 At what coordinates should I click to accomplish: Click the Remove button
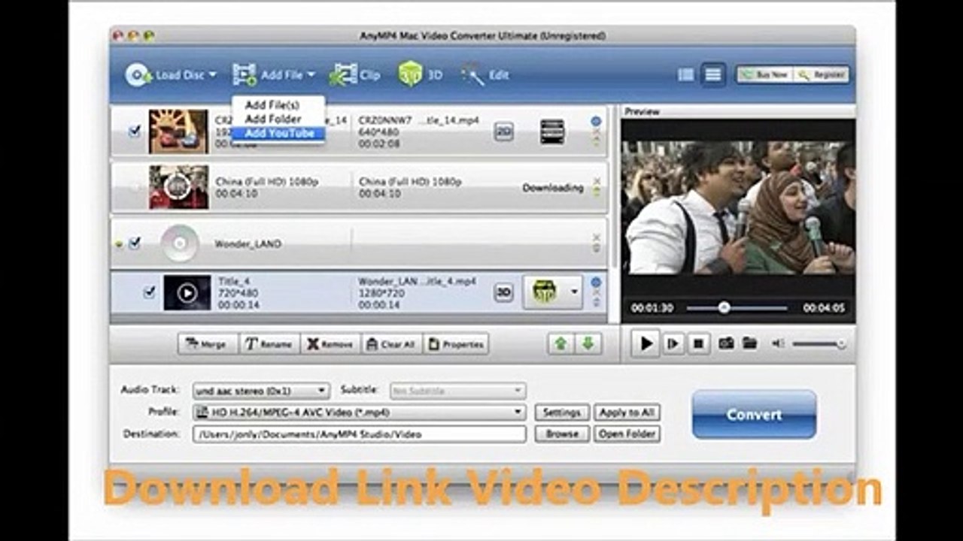point(330,344)
